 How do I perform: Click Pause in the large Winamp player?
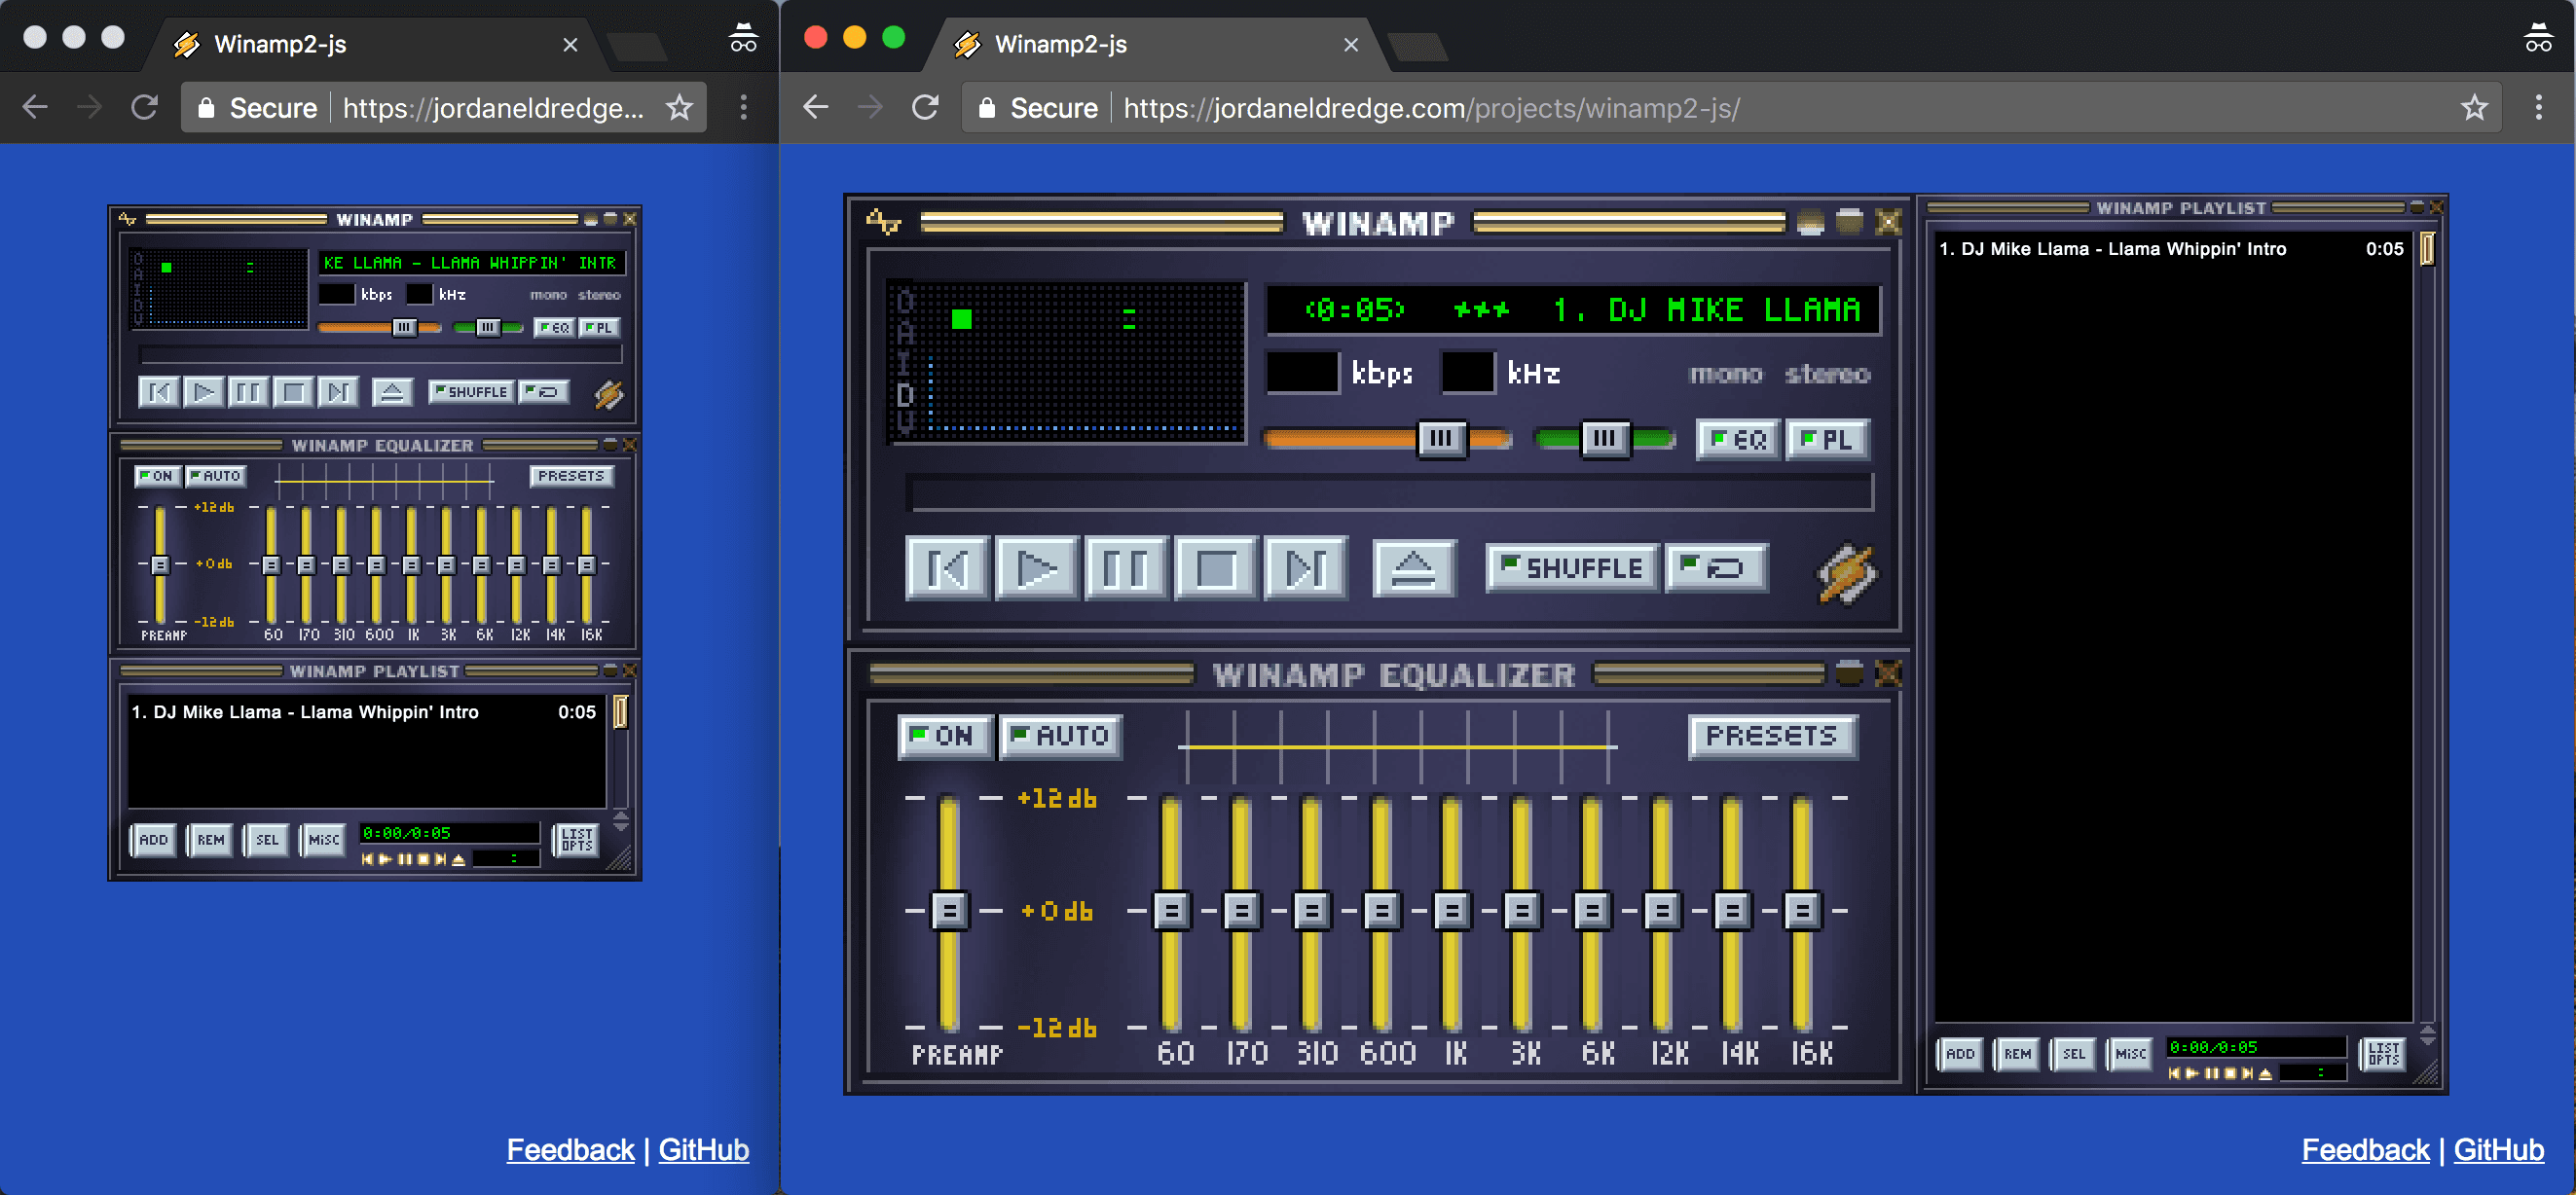1124,569
